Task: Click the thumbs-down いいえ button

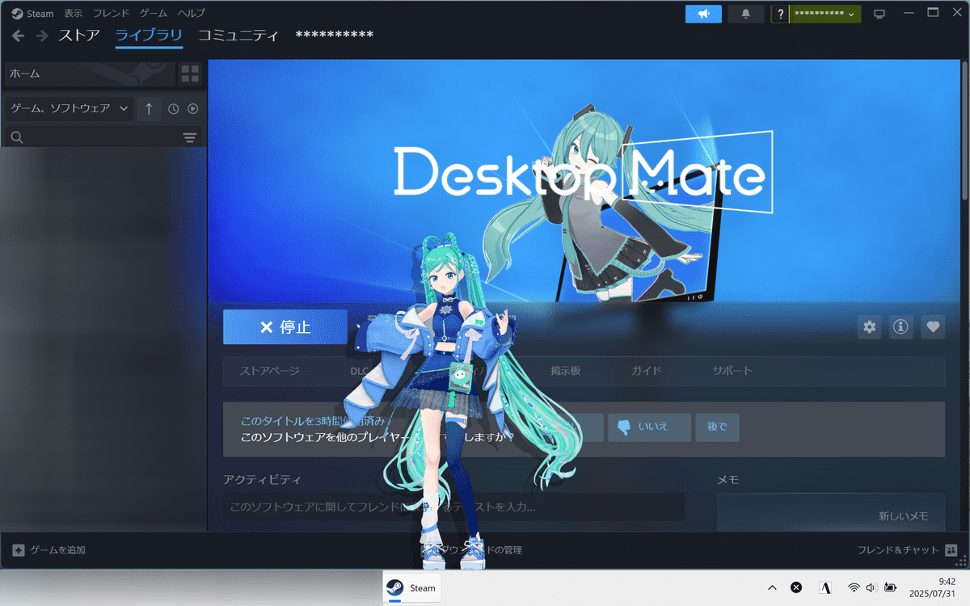Action: [650, 427]
